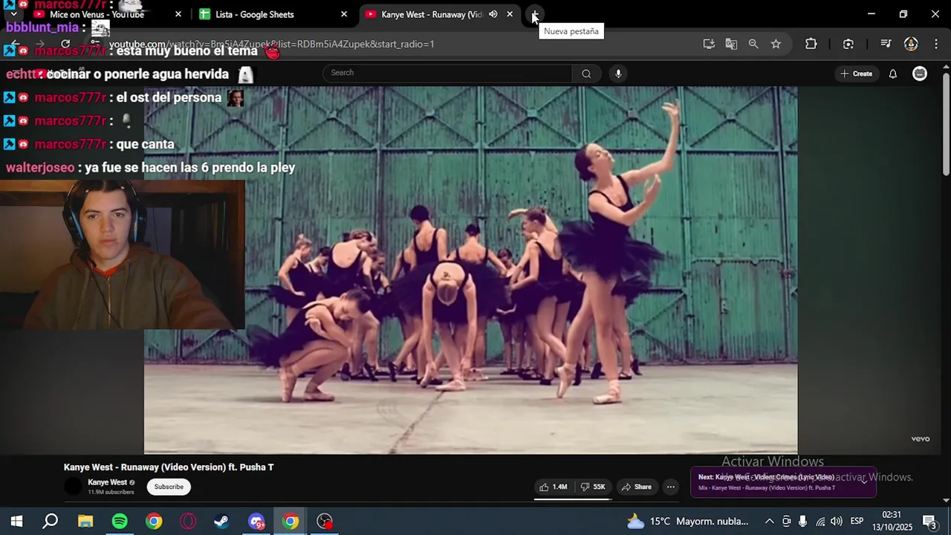The image size is (951, 535).
Task: Click the YouTube Create button
Action: click(x=856, y=74)
